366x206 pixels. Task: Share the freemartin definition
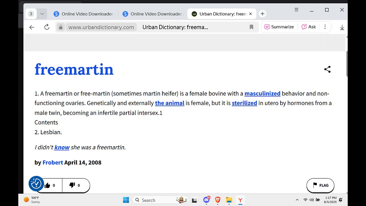click(327, 69)
